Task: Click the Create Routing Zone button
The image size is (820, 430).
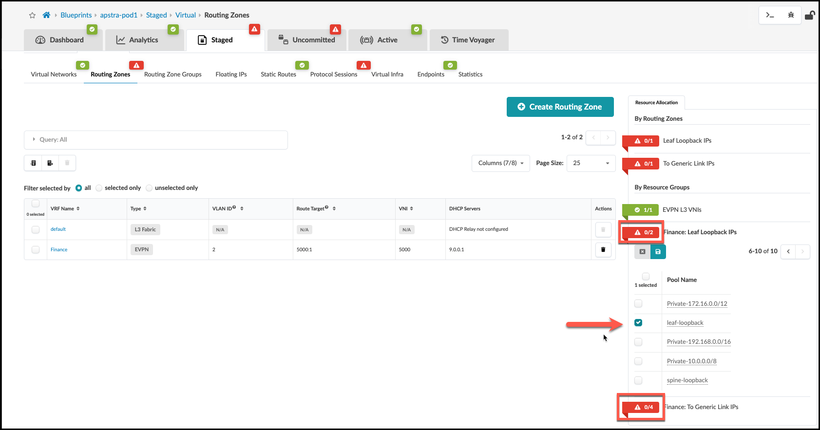Action: tap(560, 107)
